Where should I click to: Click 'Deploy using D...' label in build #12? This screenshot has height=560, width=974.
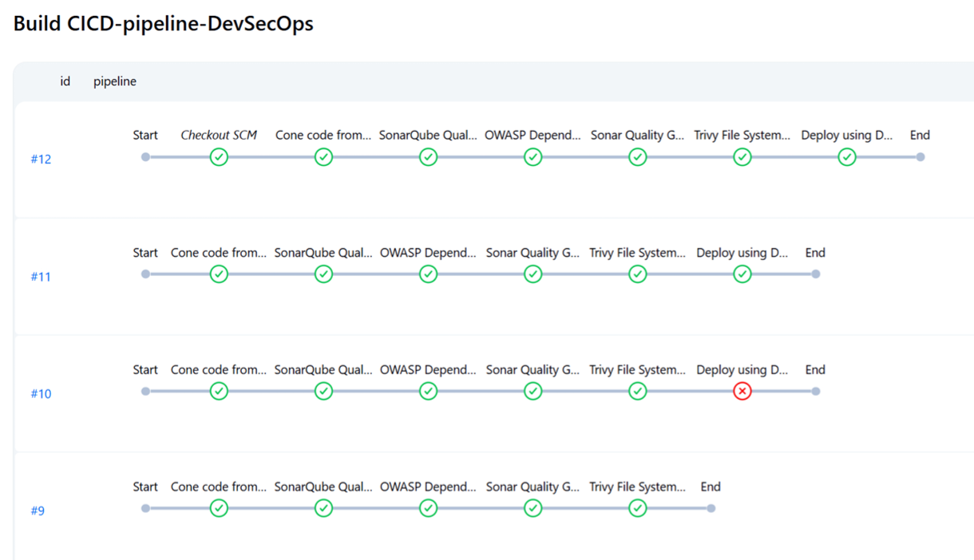847,136
